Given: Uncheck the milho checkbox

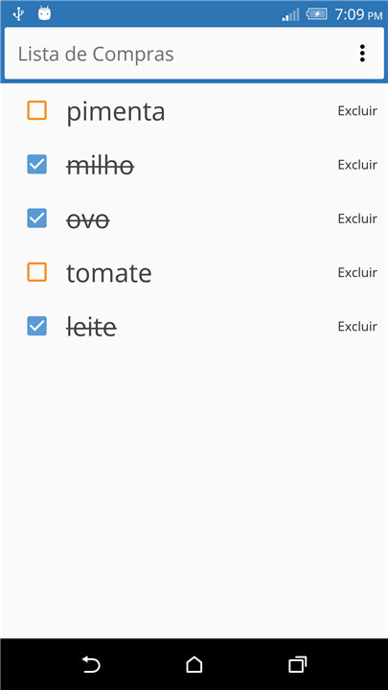Looking at the screenshot, I should click(x=37, y=164).
